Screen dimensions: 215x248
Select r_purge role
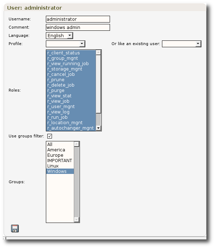(x=71, y=91)
